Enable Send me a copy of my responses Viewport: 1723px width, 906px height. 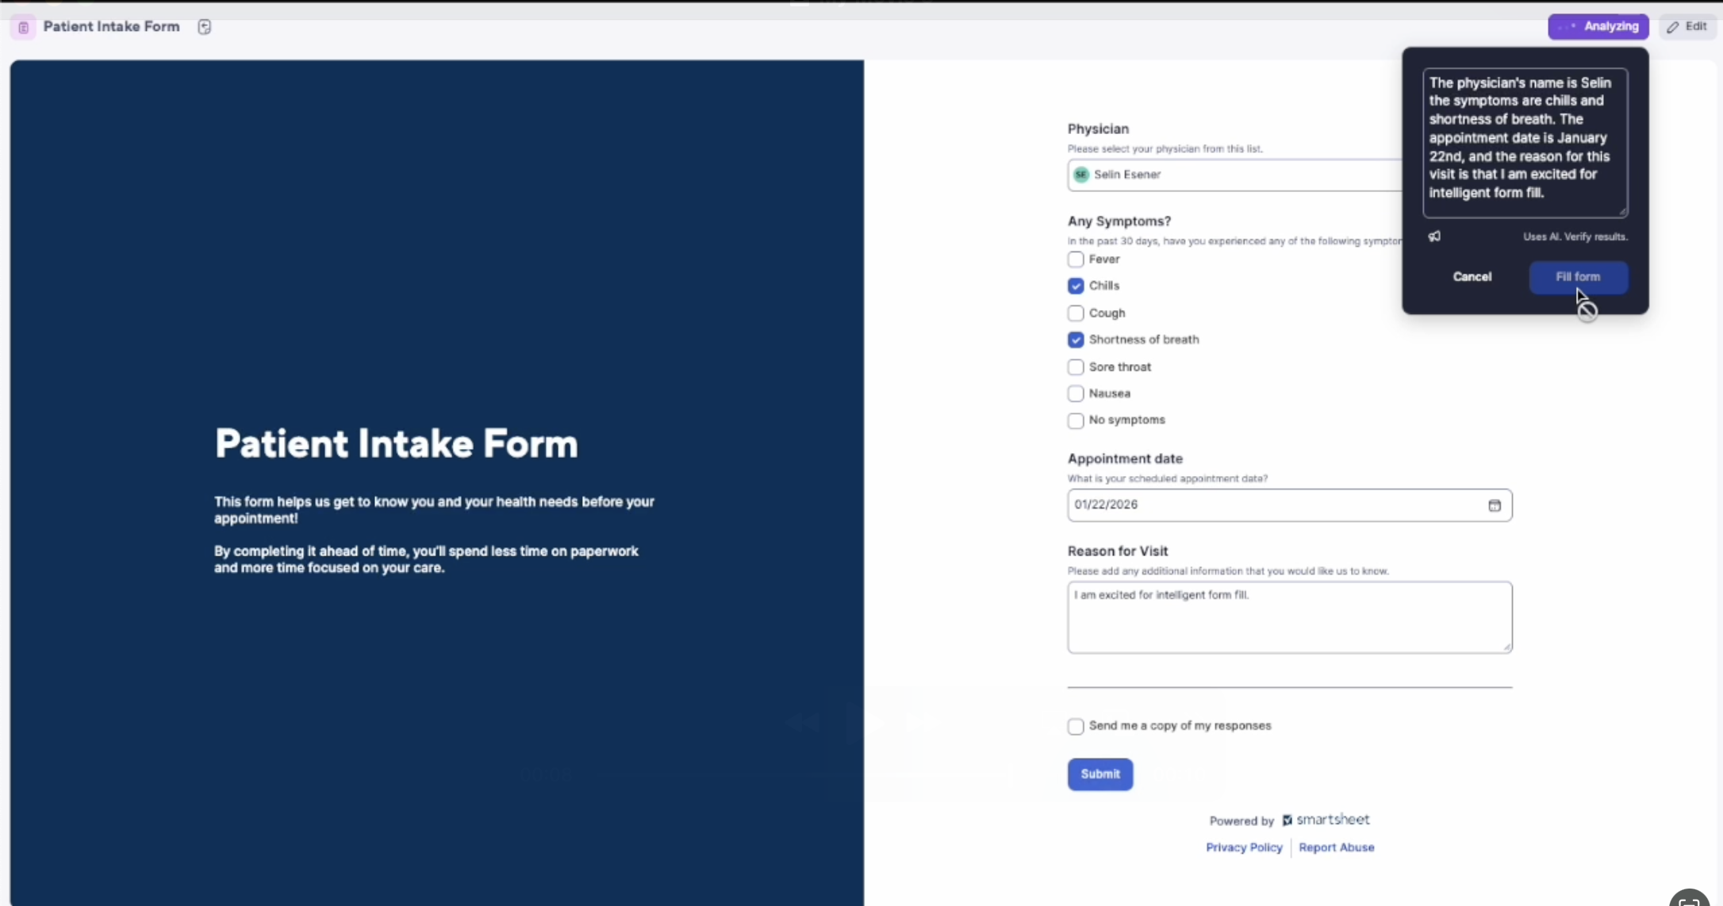tap(1075, 726)
